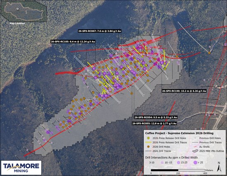227x176 pixels.
Task: Select the 26-SPX-RC055 result label
Action: coord(154,123)
